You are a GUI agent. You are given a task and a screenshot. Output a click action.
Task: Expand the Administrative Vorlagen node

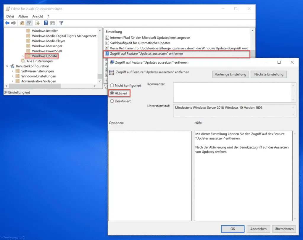(x=12, y=81)
